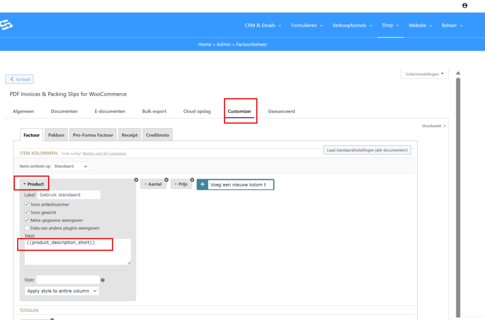This screenshot has width=485, height=320.
Task: Open the Werken met de Customizer link
Action: coord(104,153)
